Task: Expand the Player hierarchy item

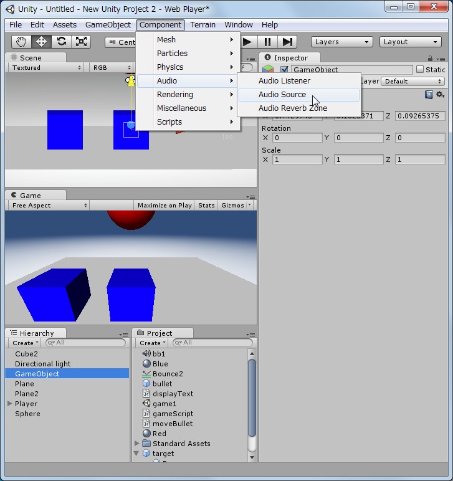Action: click(x=10, y=404)
